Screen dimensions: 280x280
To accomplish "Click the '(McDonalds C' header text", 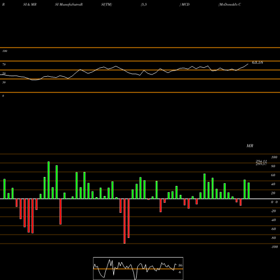I will [x=230, y=4].
